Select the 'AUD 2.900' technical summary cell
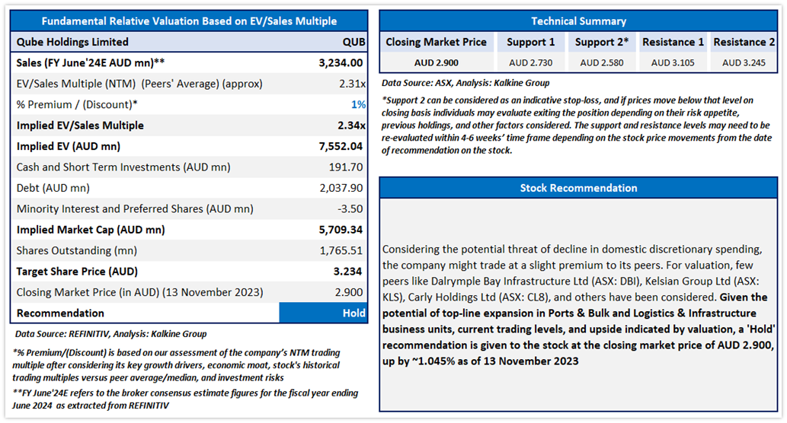The height and width of the screenshot is (423, 787). pos(436,63)
